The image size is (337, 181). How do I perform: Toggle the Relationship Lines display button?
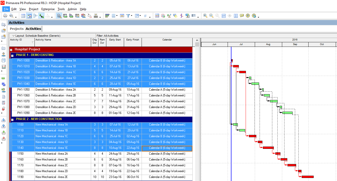click(41, 16)
